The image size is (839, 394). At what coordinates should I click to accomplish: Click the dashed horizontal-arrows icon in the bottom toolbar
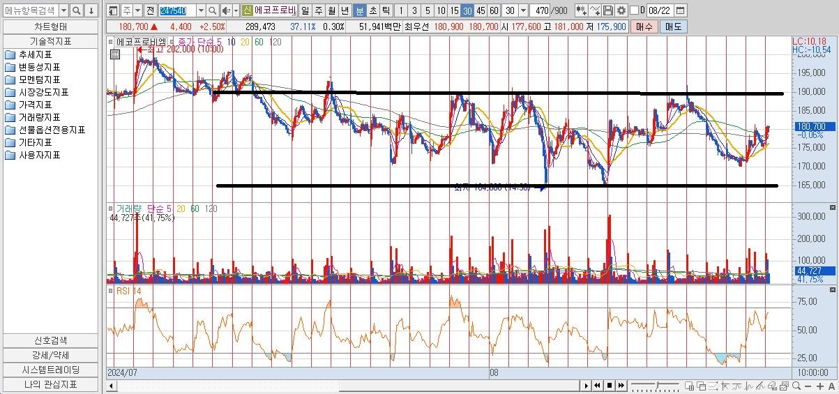pos(713,386)
